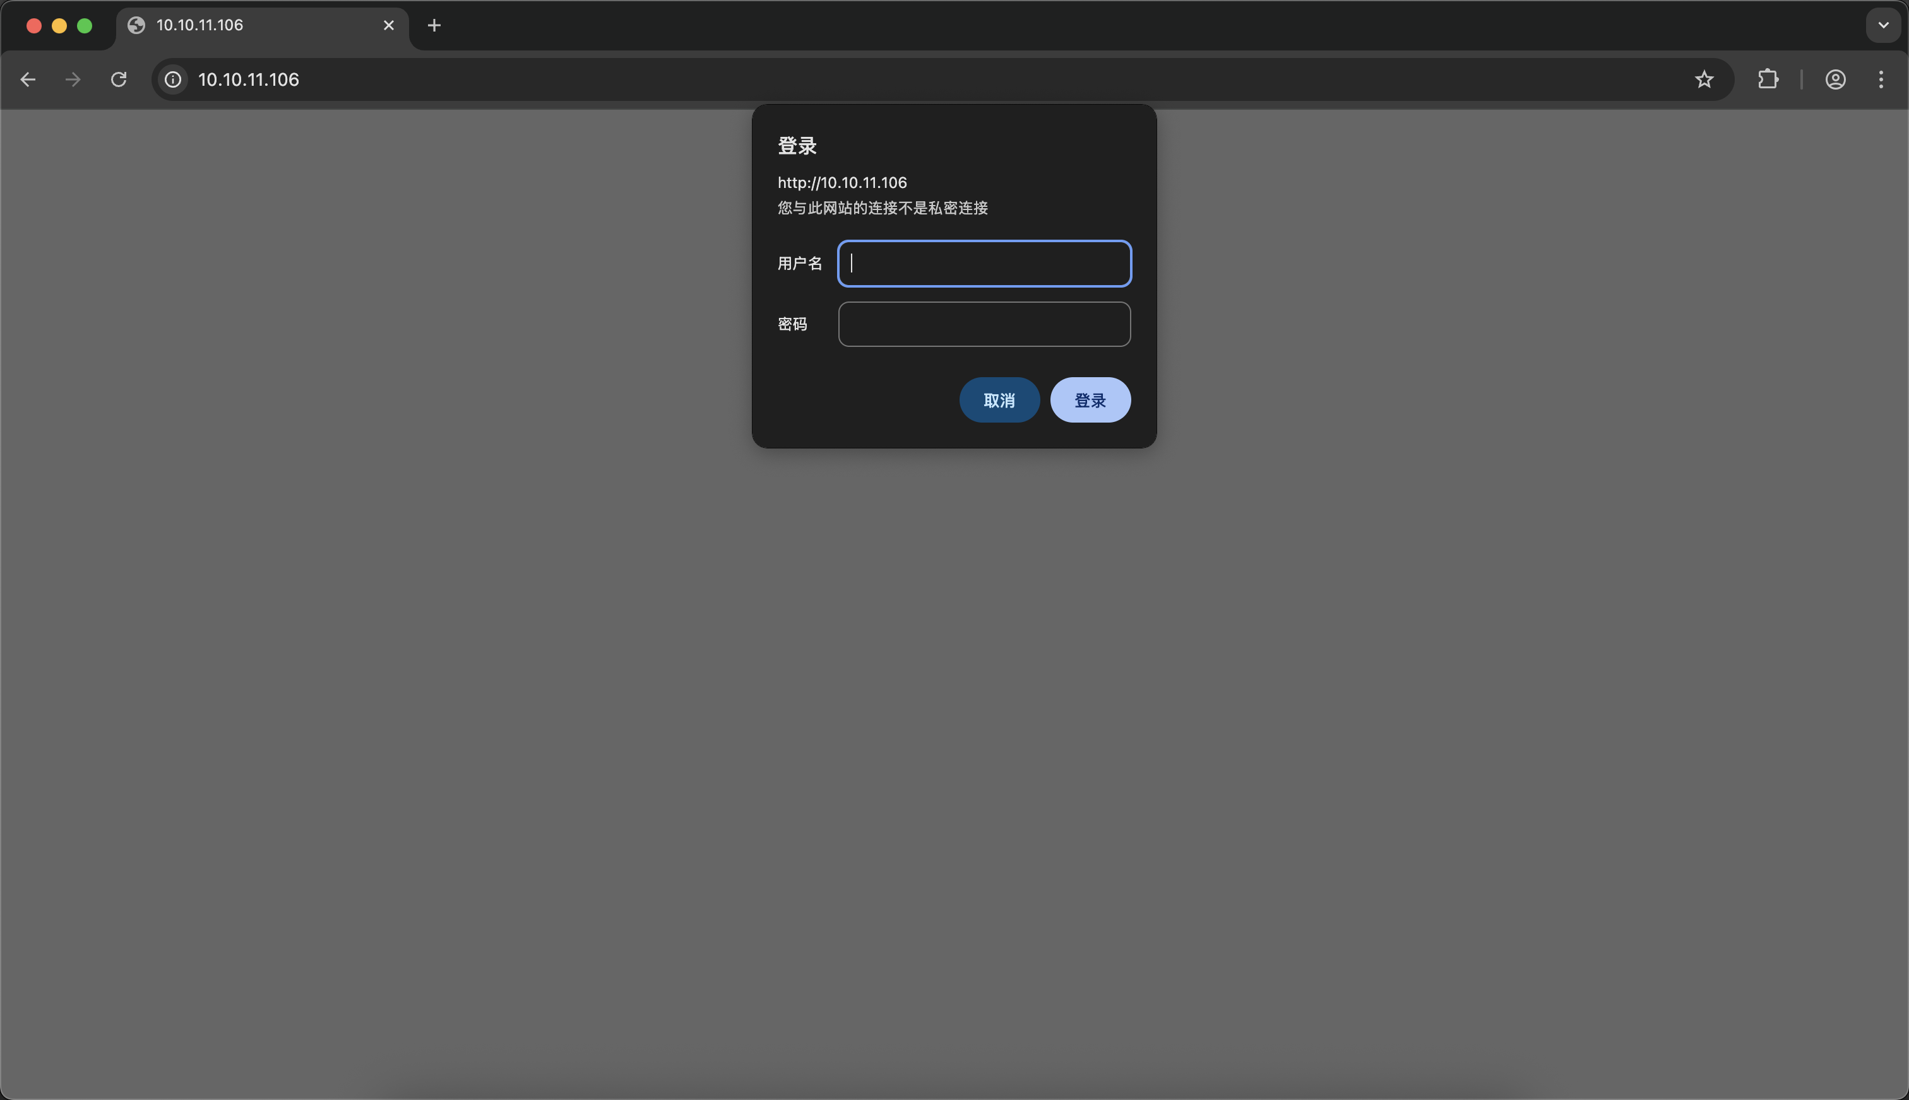The height and width of the screenshot is (1100, 1909).
Task: Focus the 用户名 username field
Action: 984,264
